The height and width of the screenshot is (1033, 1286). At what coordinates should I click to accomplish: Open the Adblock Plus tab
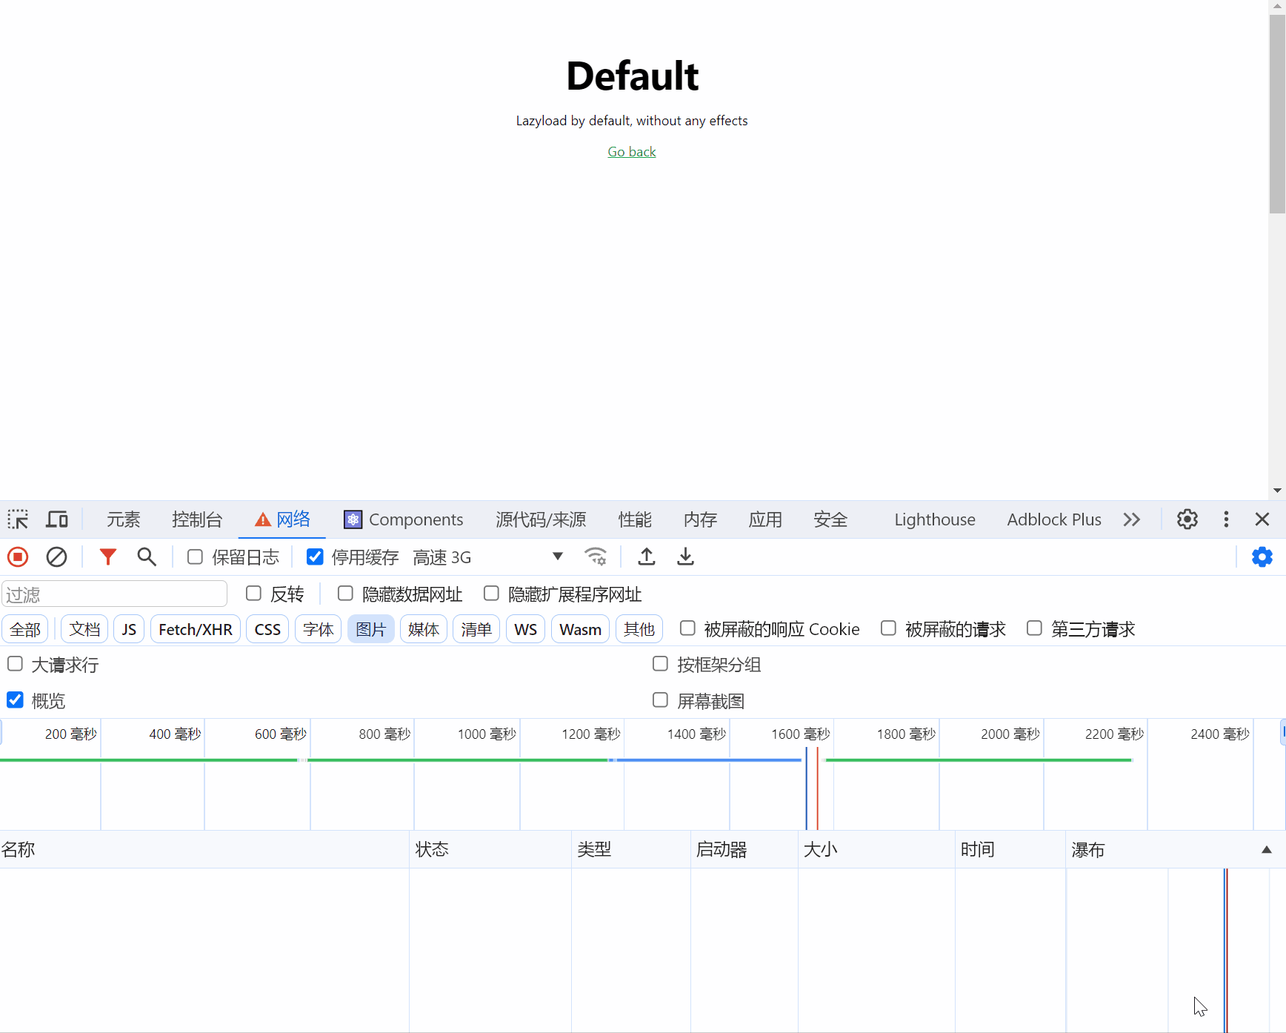click(x=1054, y=519)
